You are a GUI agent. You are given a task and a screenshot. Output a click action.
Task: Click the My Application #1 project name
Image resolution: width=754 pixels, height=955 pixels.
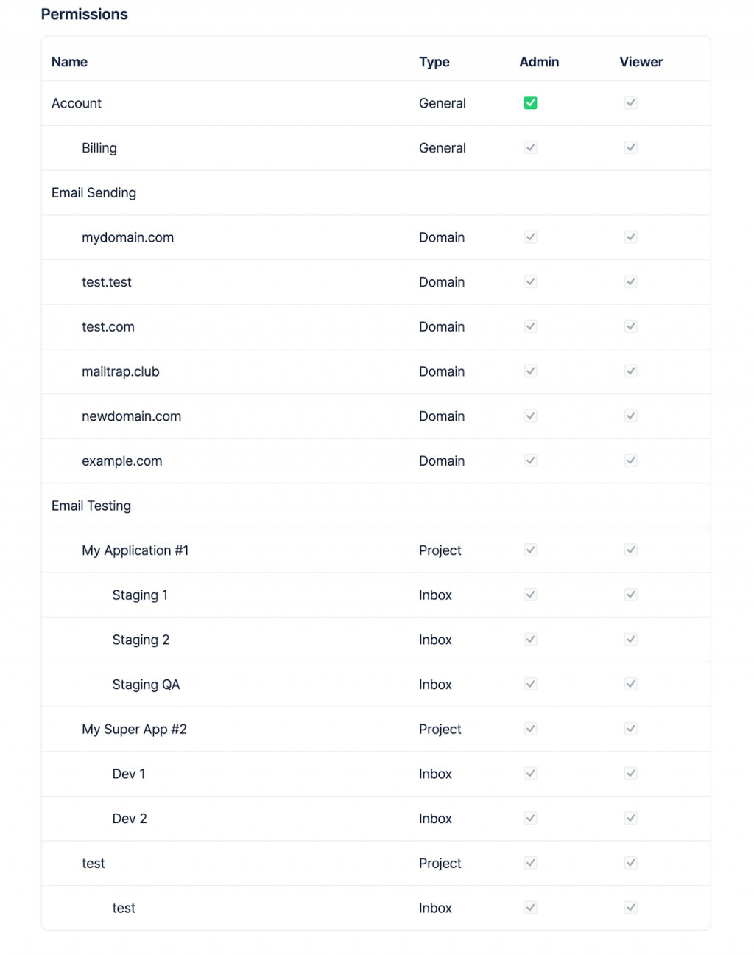135,550
